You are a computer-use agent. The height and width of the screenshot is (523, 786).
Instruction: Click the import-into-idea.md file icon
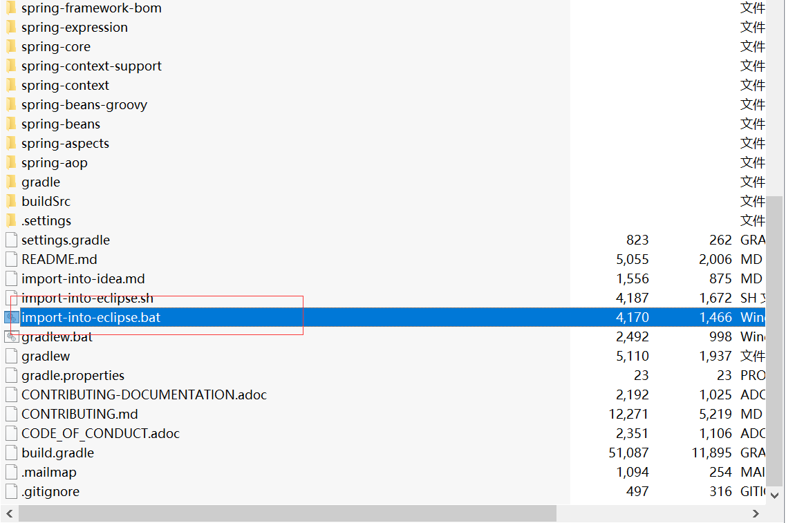tap(11, 279)
